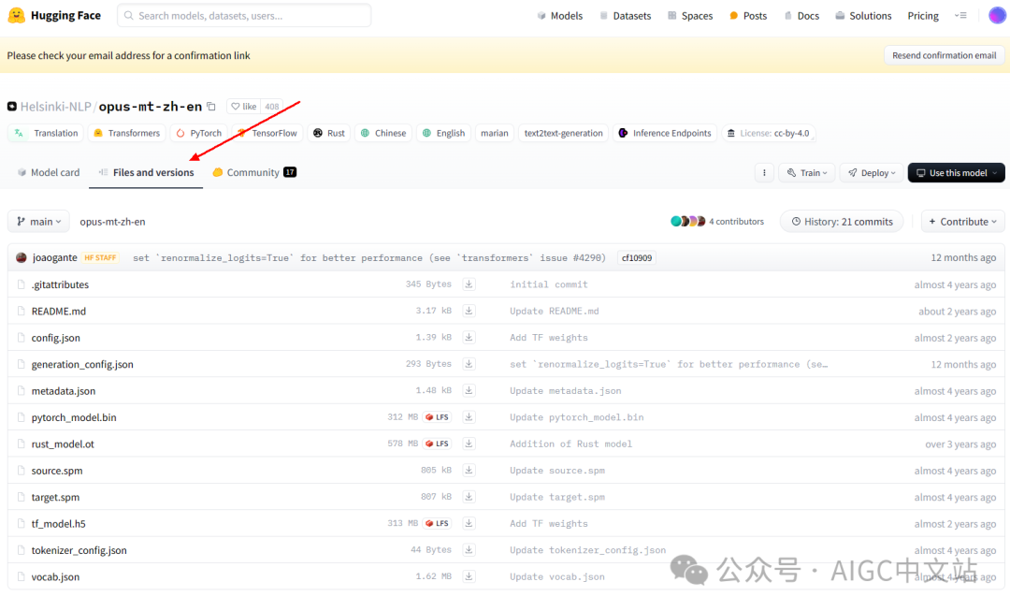1010x611 pixels.
Task: Download the source.spm file
Action: 469,471
